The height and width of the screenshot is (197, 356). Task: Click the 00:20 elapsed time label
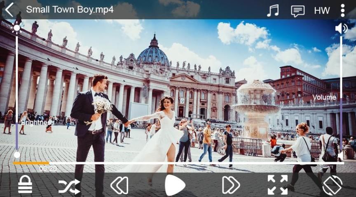click(48, 169)
